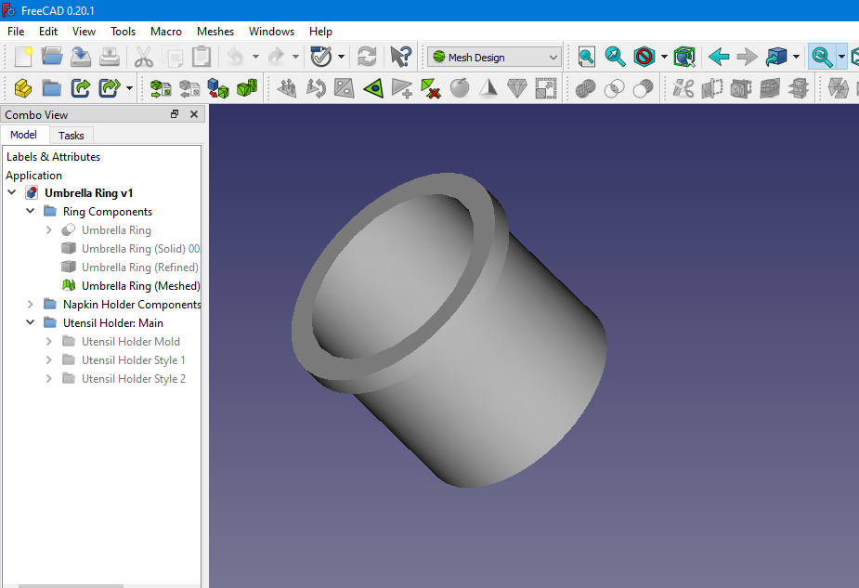This screenshot has height=588, width=859.
Task: Open a file with the Open folder icon
Action: tap(52, 57)
